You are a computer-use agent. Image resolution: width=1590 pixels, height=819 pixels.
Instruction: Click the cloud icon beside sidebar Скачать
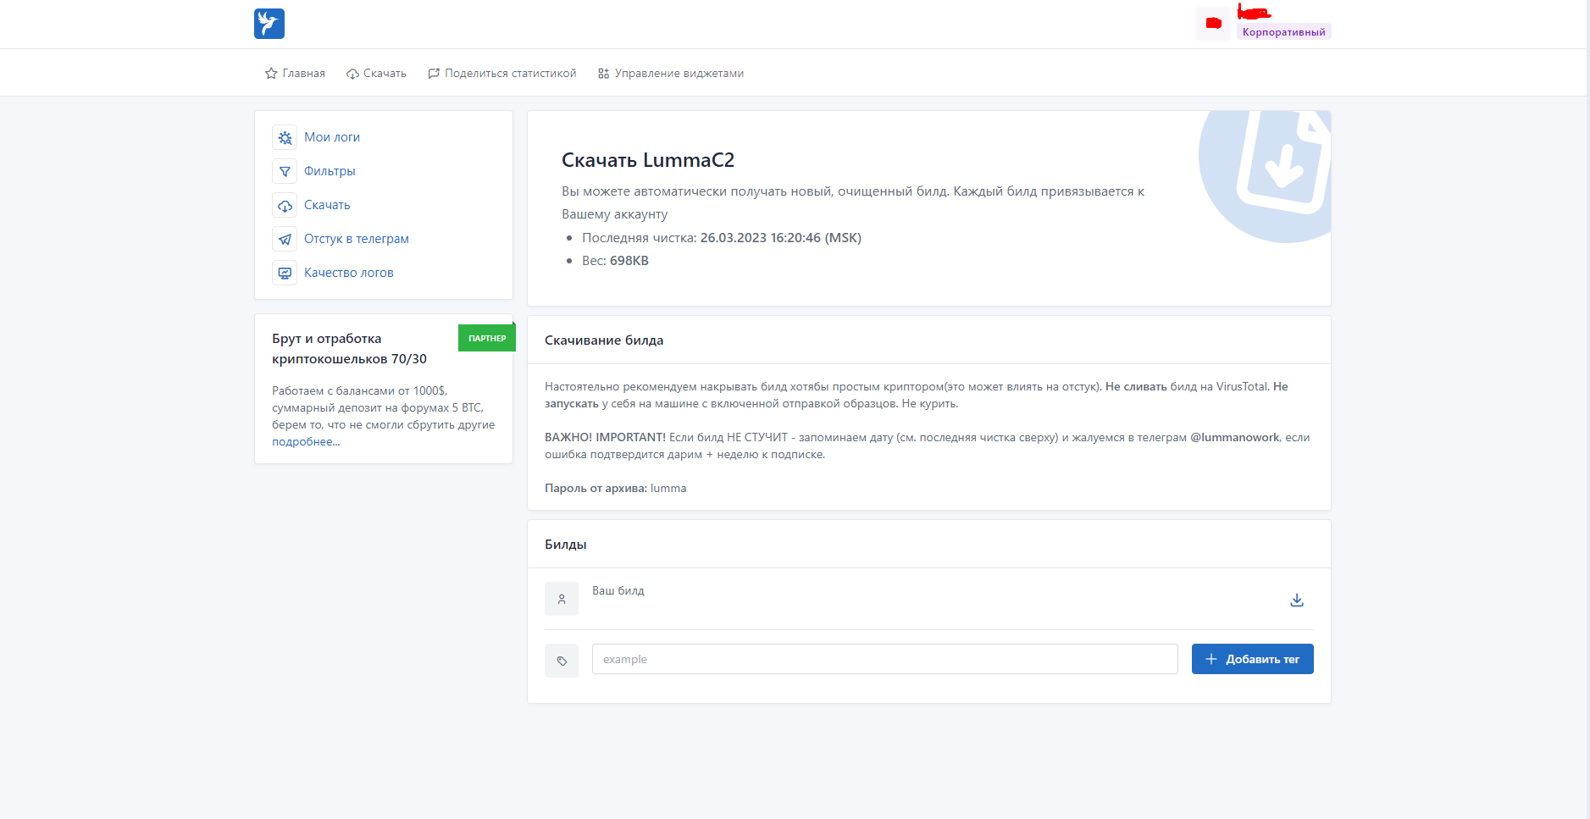285,205
